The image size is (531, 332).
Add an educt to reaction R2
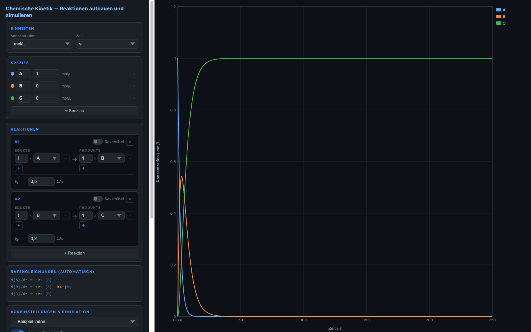click(x=19, y=225)
